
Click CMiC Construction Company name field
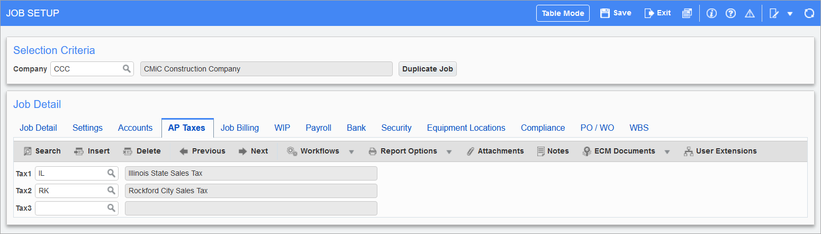pyautogui.click(x=266, y=69)
